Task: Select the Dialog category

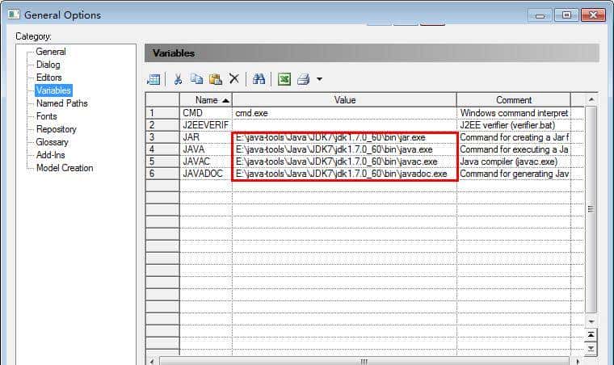Action: point(48,65)
